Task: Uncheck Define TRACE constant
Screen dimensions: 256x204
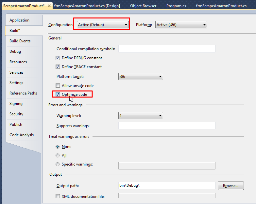Action: tap(58, 67)
